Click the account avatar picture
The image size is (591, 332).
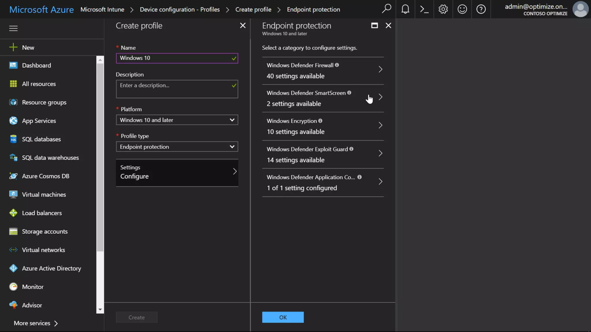pyautogui.click(x=580, y=9)
